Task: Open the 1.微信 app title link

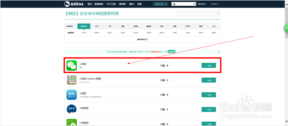Action: tap(83, 64)
